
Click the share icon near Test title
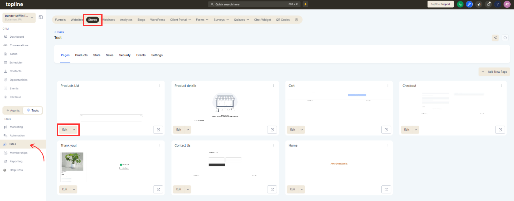(495, 38)
